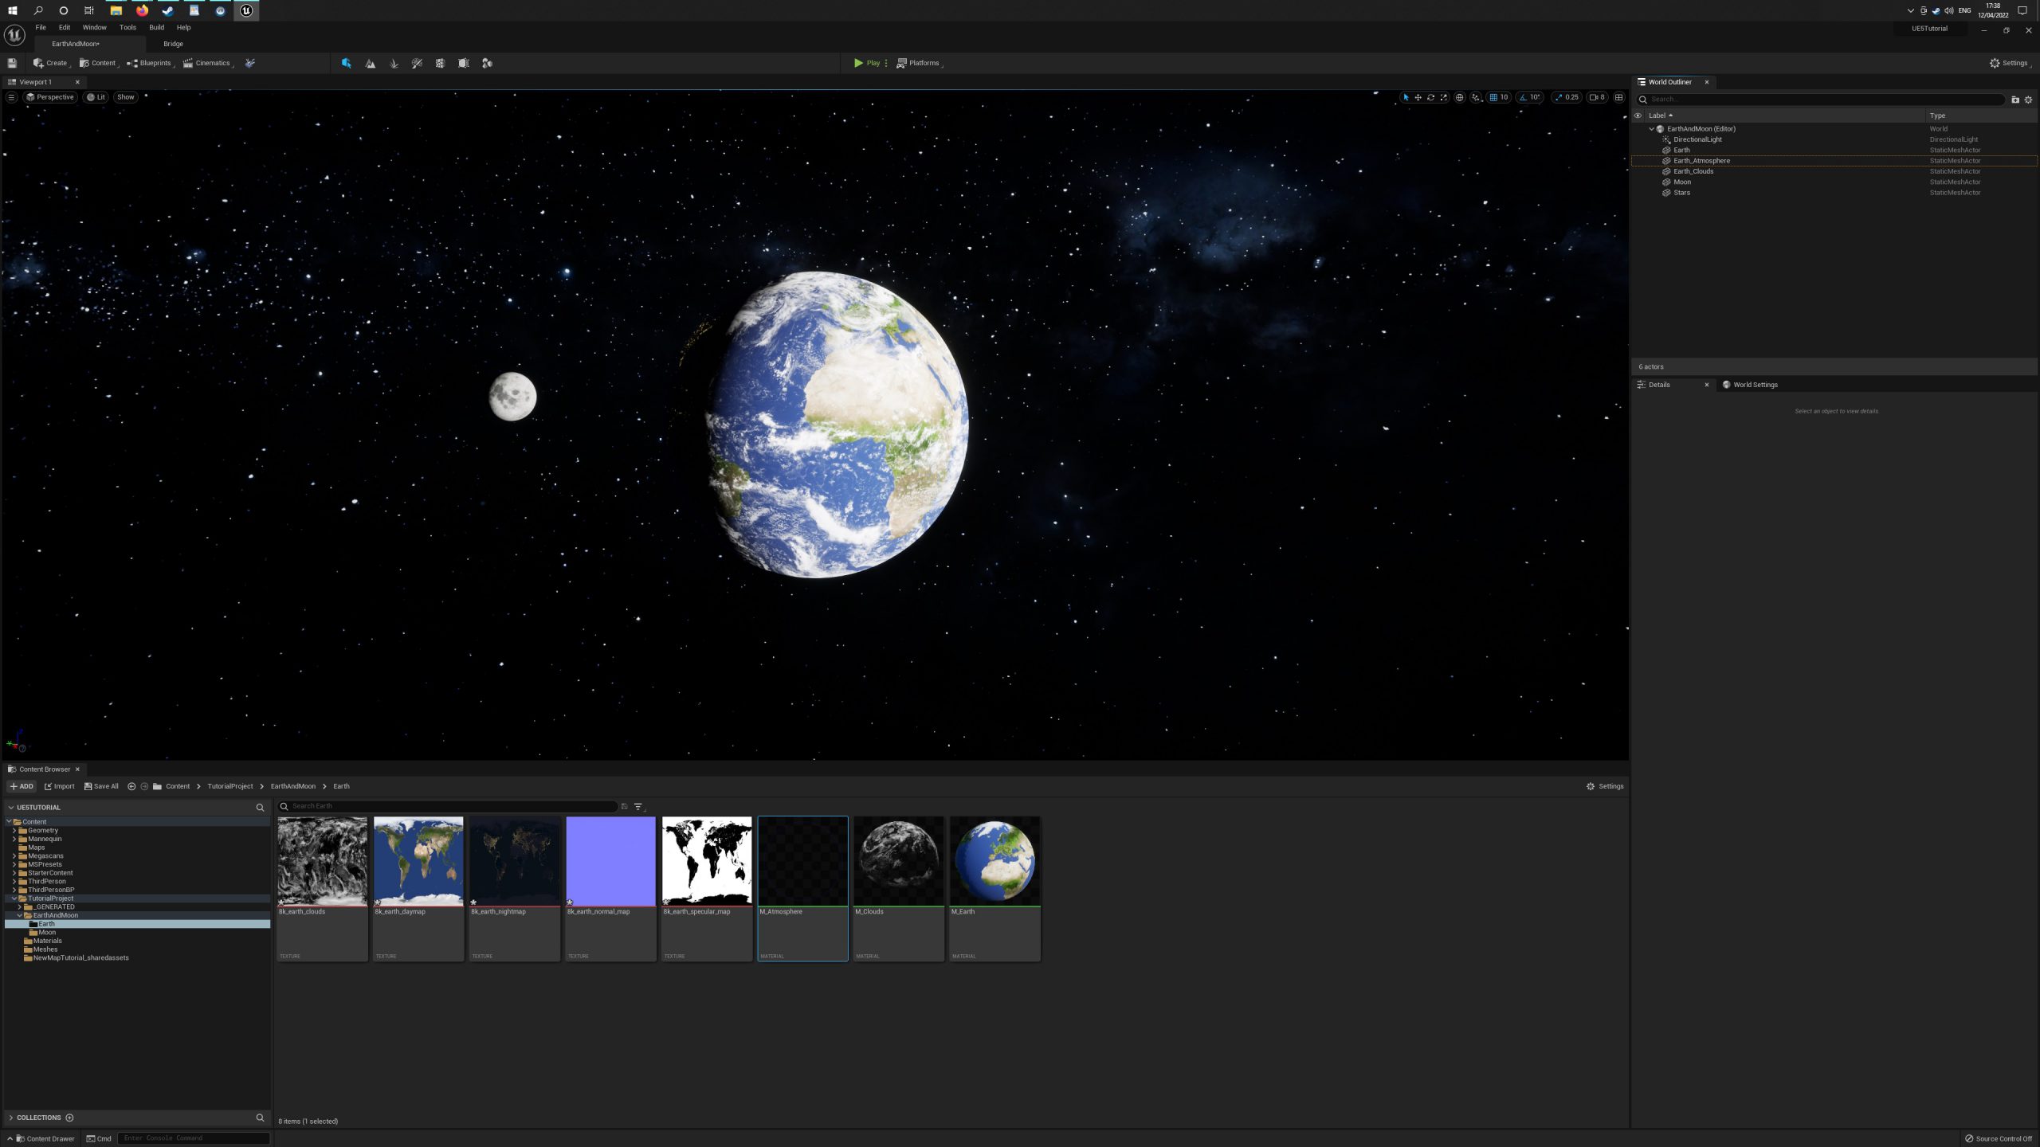This screenshot has height=1147, width=2040.
Task: Search folders in the UE5TUTORIAL sources panel
Action: coord(260,808)
